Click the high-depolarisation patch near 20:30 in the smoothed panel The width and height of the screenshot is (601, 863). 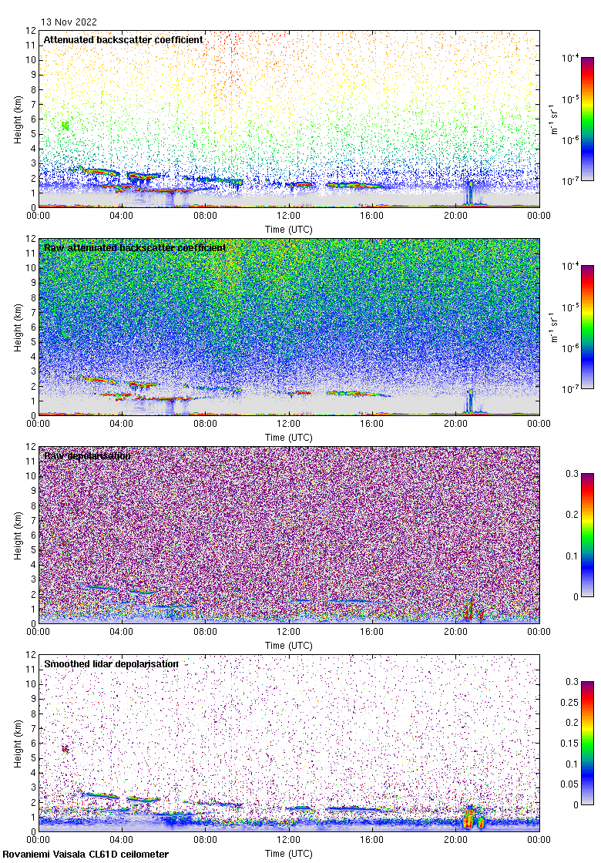tap(469, 818)
